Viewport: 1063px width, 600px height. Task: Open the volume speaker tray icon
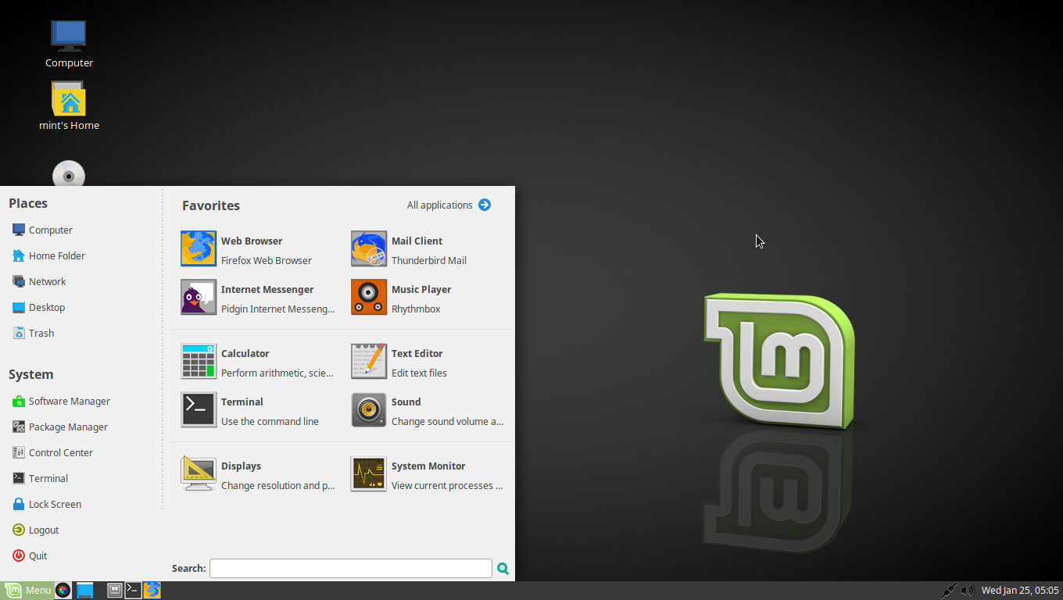click(x=968, y=591)
